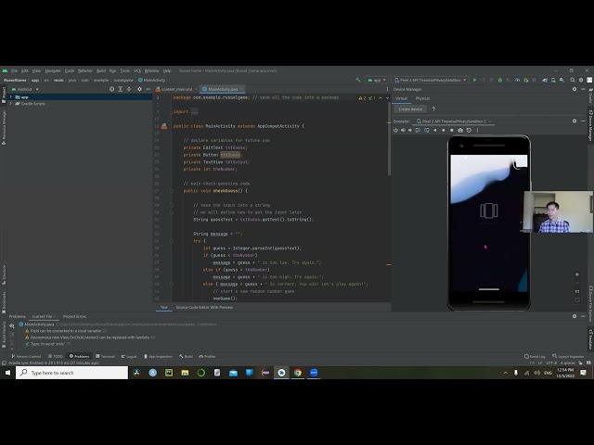Open Windows Start menu
This screenshot has width=594, height=445.
click(7, 373)
